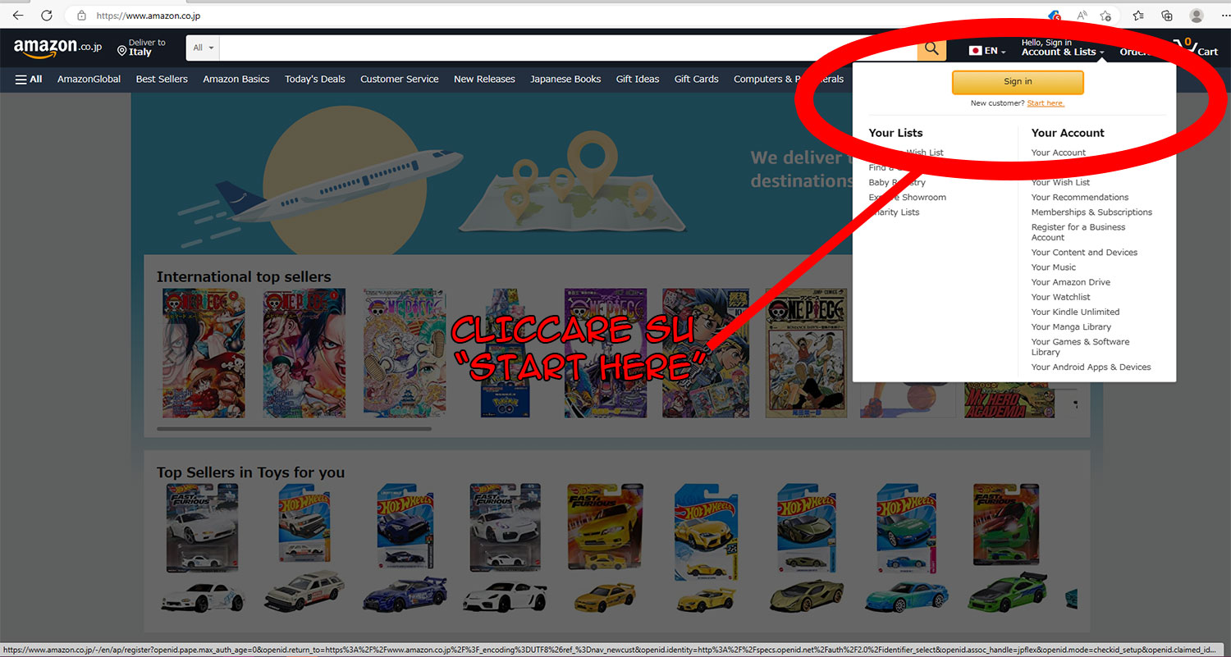Screen dimensions: 1231x657
Task: Open Your Wish List under Your Account
Action: pyautogui.click(x=1060, y=182)
